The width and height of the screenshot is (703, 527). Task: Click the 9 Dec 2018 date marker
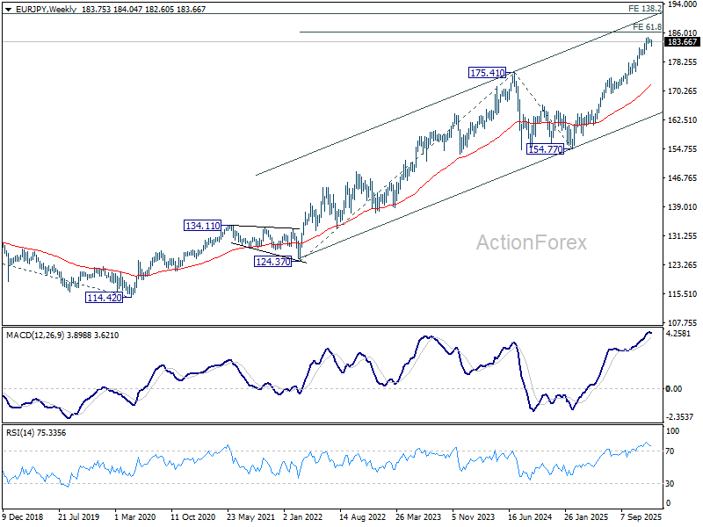[x=23, y=516]
